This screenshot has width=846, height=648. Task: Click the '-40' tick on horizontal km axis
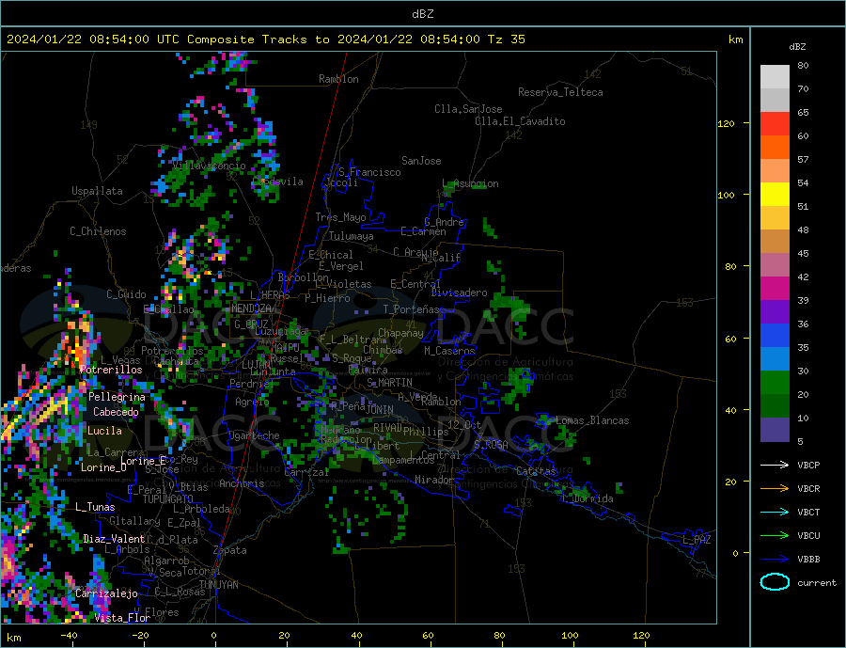pyautogui.click(x=69, y=635)
